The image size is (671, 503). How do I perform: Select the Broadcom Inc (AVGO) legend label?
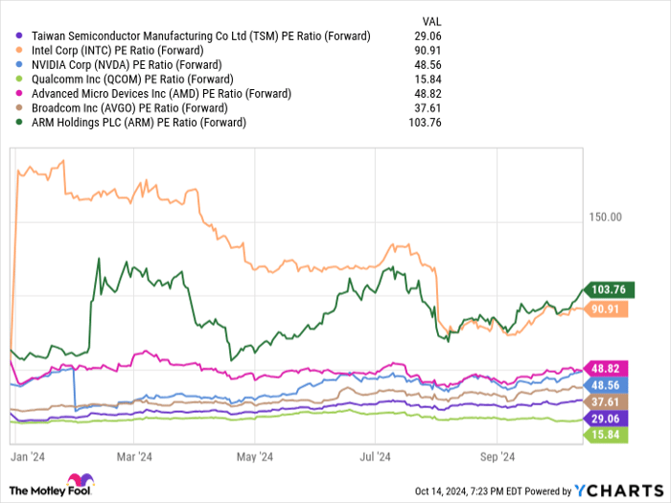[x=129, y=107]
